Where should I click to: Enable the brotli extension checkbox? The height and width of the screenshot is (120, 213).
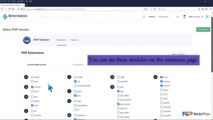click(x=32, y=91)
